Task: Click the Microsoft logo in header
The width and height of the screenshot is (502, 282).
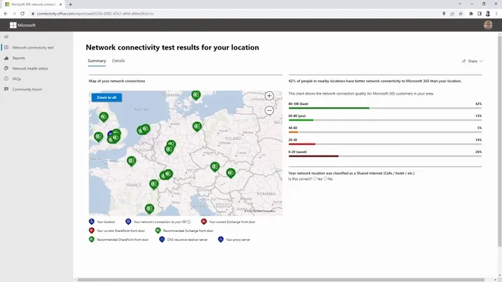Action: click(x=22, y=25)
